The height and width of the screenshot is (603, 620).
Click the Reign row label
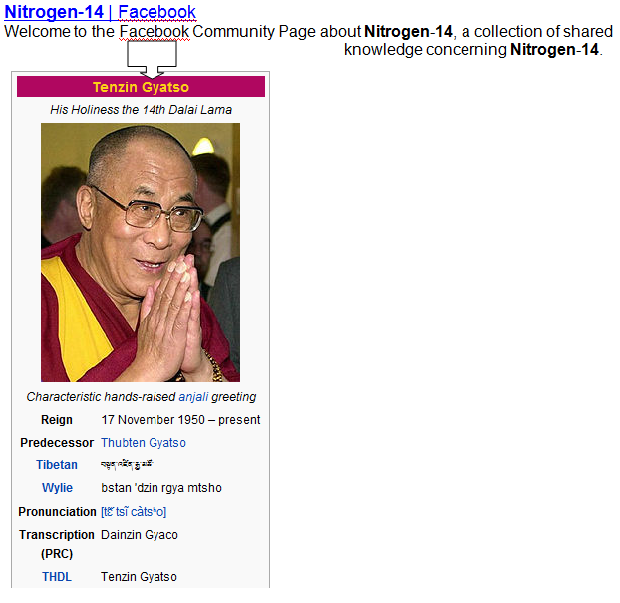coord(57,420)
